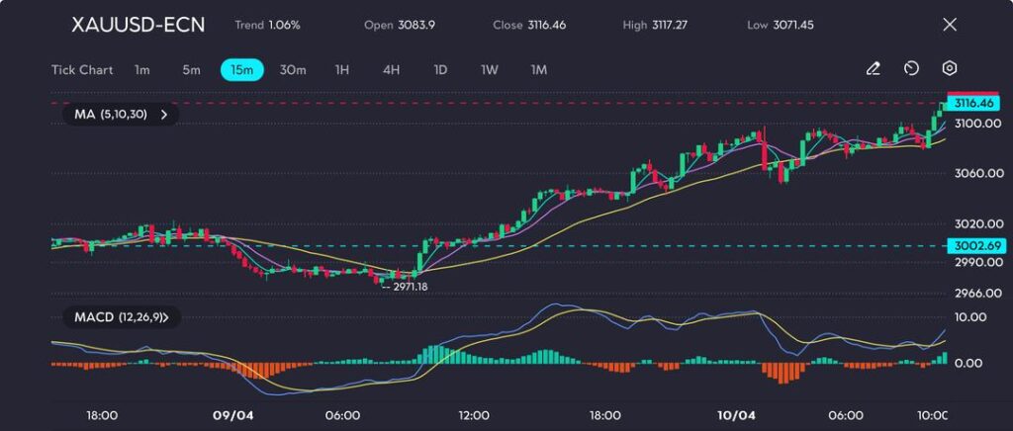The height and width of the screenshot is (431, 1013).
Task: Select the 1M monthly timeframe
Action: (x=539, y=70)
